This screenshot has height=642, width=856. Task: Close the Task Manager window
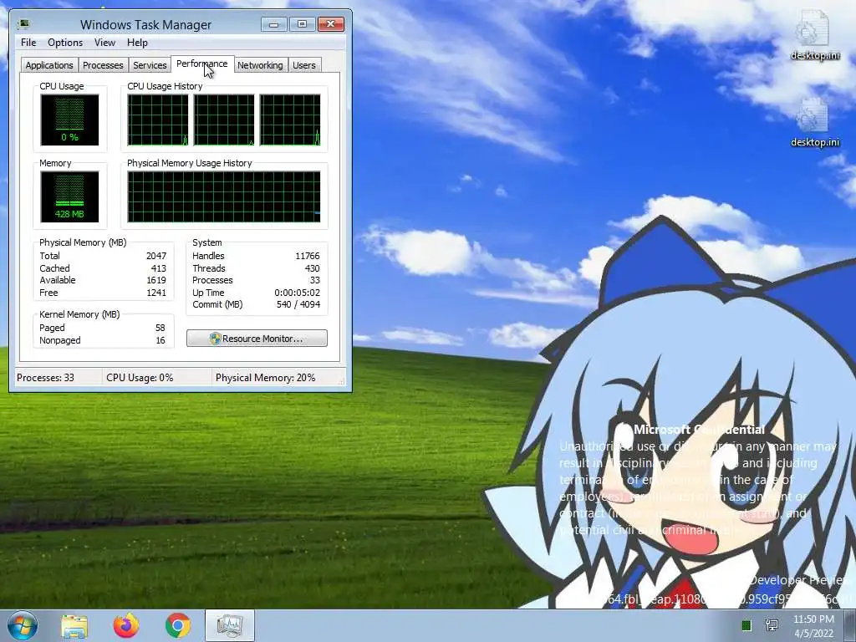[330, 24]
